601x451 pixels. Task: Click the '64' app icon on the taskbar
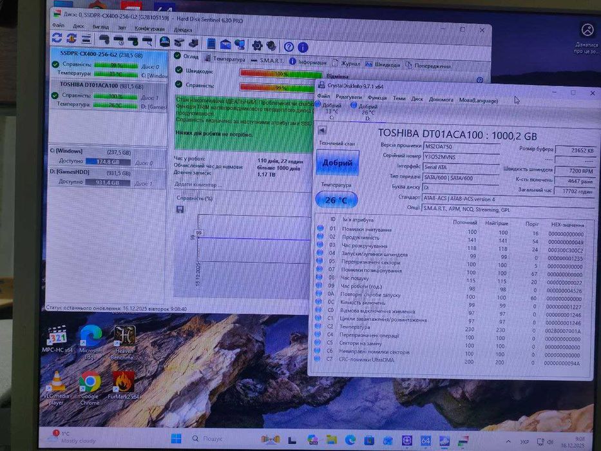(x=425, y=441)
